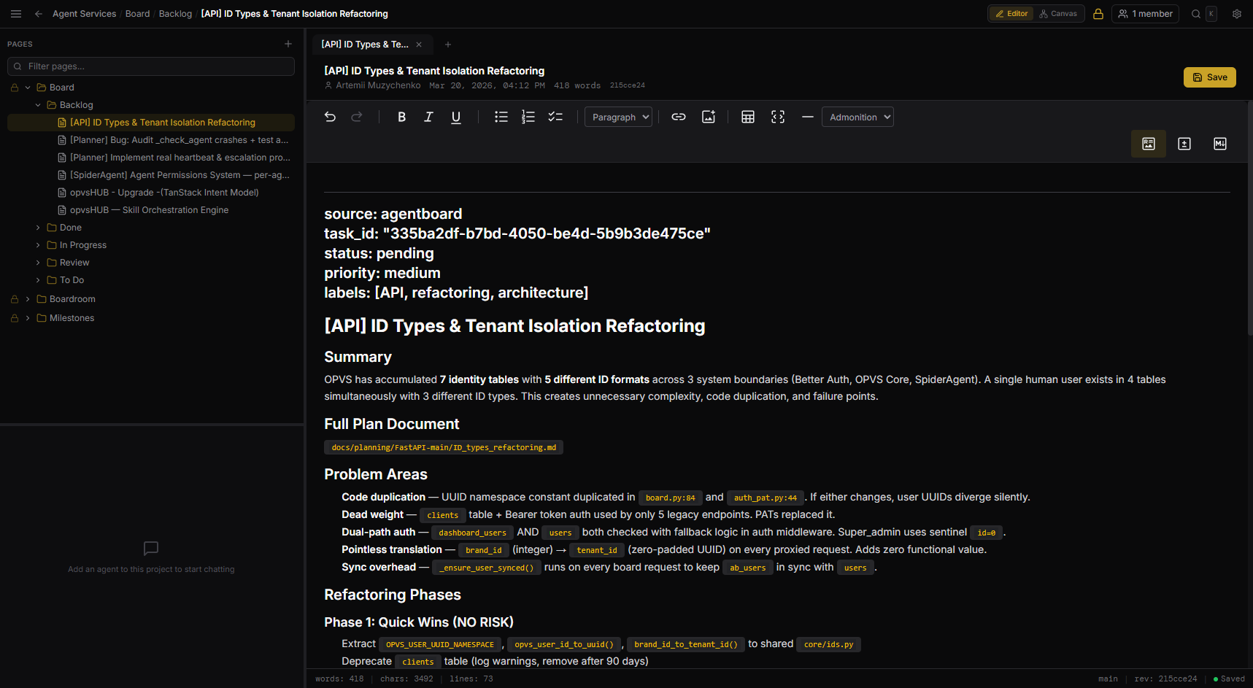Open Planner Bug Audit _check_agent page

click(x=151, y=140)
